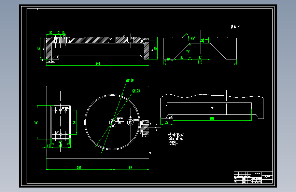Select the Ø125 diameter callout
Image resolution: width=296 pixels, height=192 pixels.
click(136, 91)
